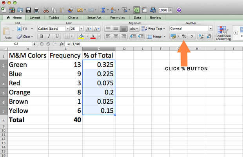Viewport: 243px width, 157px height.
Task: Copy selection with the copy icon
Action: (x=54, y=10)
